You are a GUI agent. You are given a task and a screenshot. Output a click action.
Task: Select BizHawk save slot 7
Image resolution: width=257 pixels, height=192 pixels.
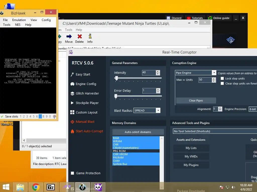(x=40, y=116)
